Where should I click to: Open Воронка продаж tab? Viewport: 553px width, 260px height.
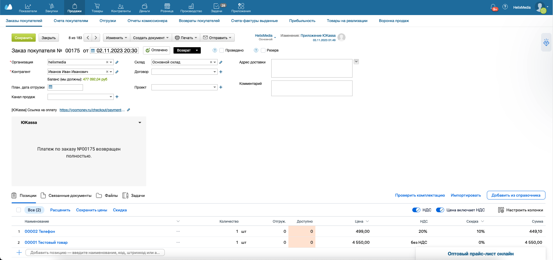tap(394, 21)
